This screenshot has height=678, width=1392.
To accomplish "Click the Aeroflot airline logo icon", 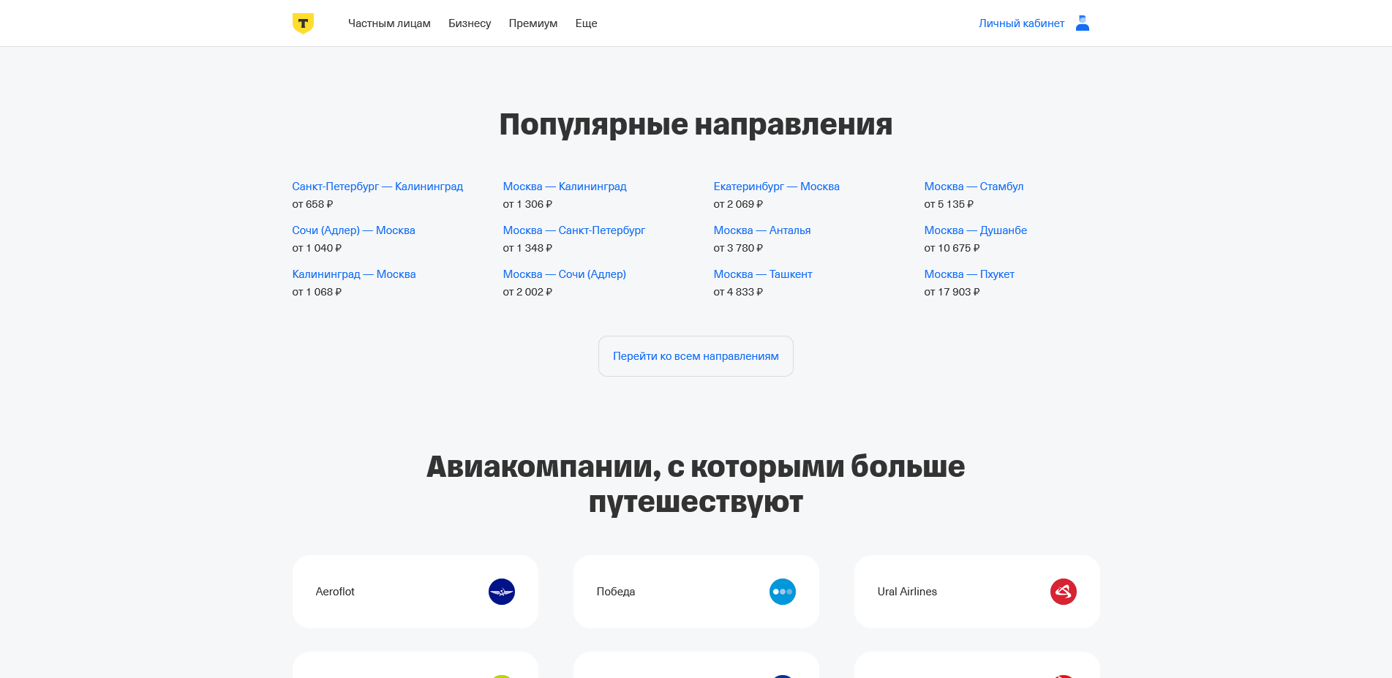I will click(502, 592).
